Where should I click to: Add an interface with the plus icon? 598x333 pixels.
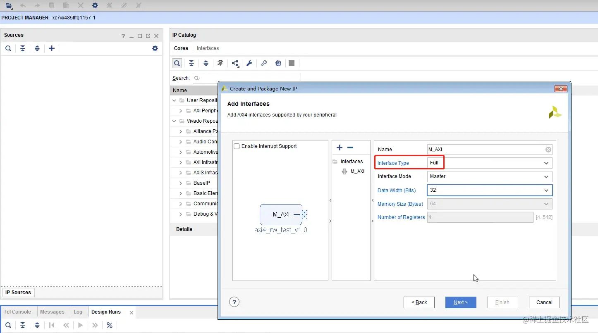(340, 147)
